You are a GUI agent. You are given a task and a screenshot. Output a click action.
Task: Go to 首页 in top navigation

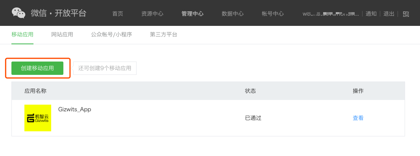point(118,14)
